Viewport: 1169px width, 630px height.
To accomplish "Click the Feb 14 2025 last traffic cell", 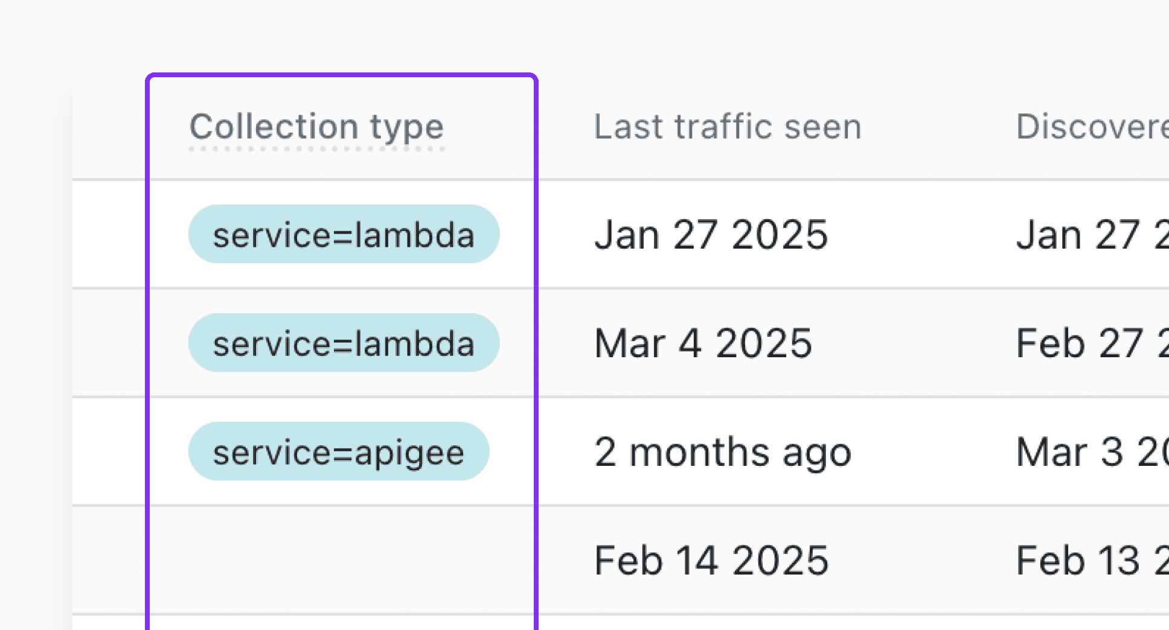I will pos(711,560).
